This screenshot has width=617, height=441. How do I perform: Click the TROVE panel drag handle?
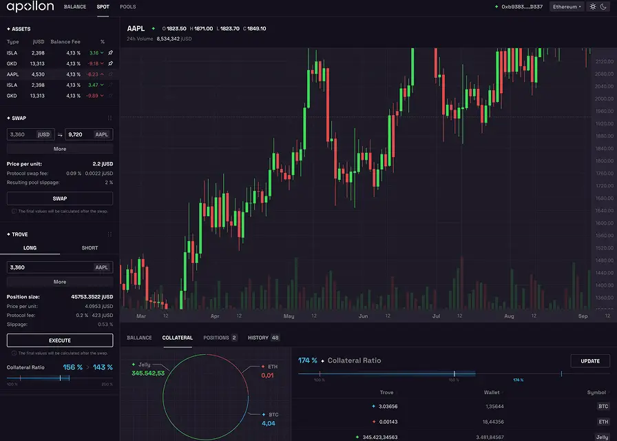109,234
